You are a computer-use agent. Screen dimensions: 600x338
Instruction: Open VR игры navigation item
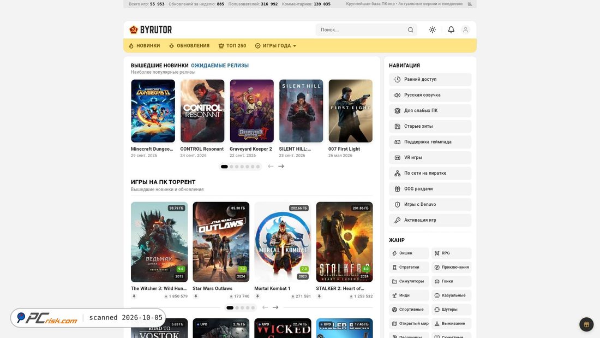[430, 157]
